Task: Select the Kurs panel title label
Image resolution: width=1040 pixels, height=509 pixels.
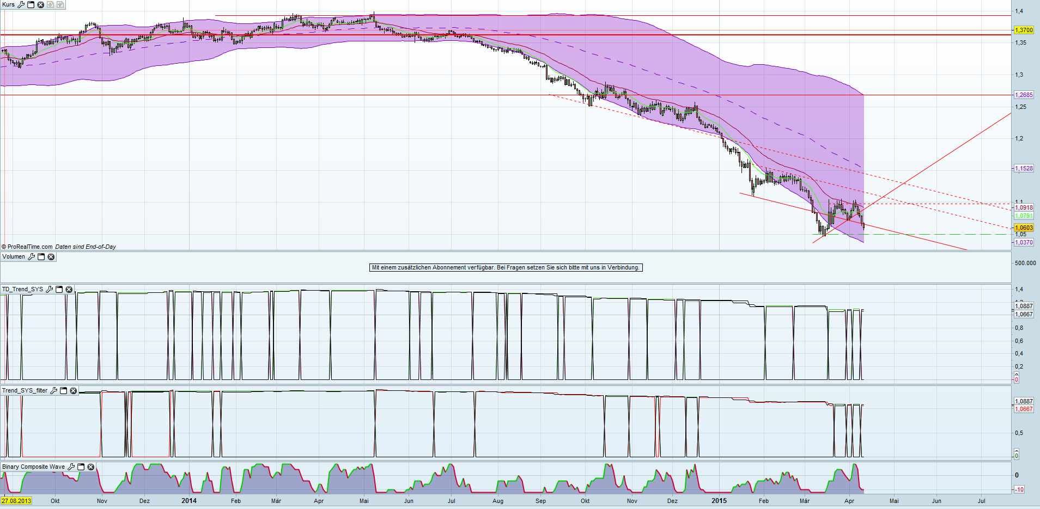Action: click(x=9, y=5)
